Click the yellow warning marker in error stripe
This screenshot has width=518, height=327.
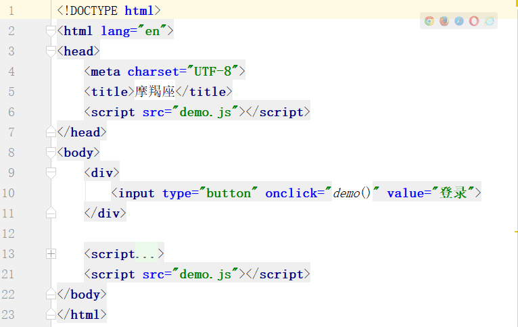click(516, 232)
